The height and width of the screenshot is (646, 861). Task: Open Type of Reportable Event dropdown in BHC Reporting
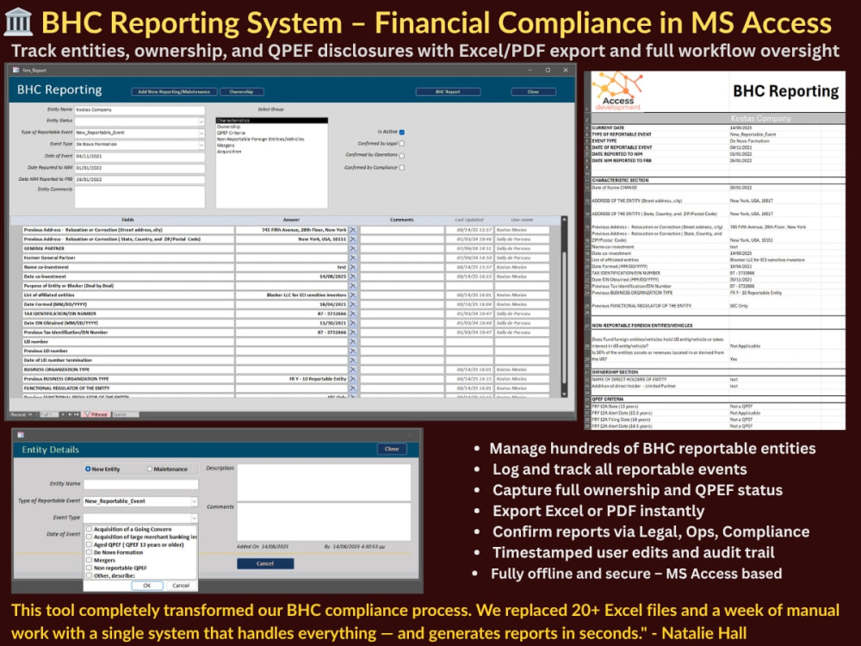pos(201,133)
